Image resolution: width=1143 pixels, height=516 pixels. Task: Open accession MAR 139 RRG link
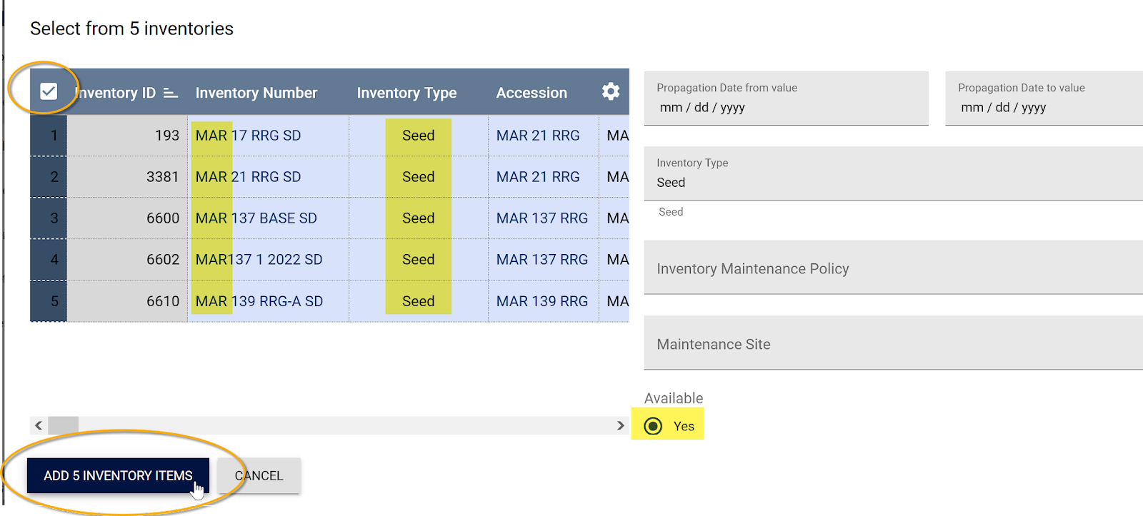[542, 301]
